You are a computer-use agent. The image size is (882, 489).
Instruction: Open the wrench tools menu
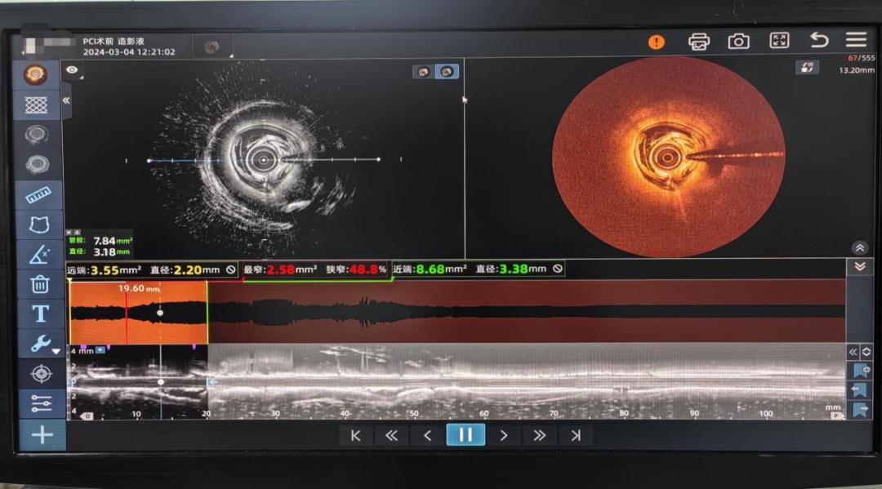pos(42,344)
